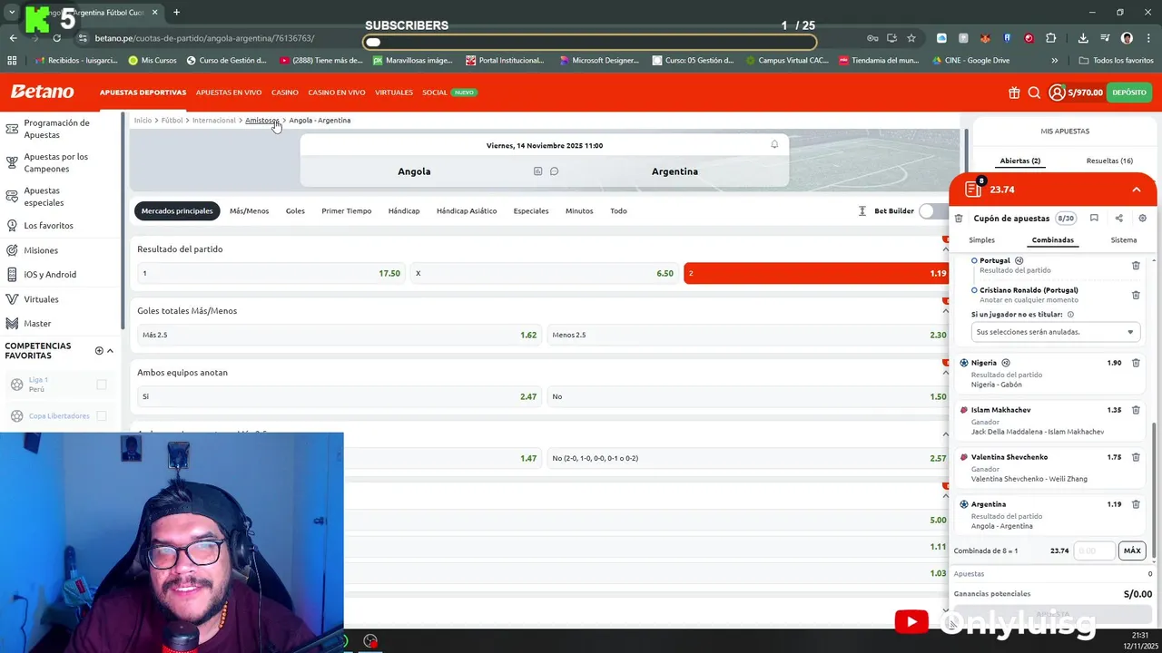The image size is (1162, 653).
Task: Click info icon next to 'Si un jugador no es titular'
Action: (x=1070, y=315)
